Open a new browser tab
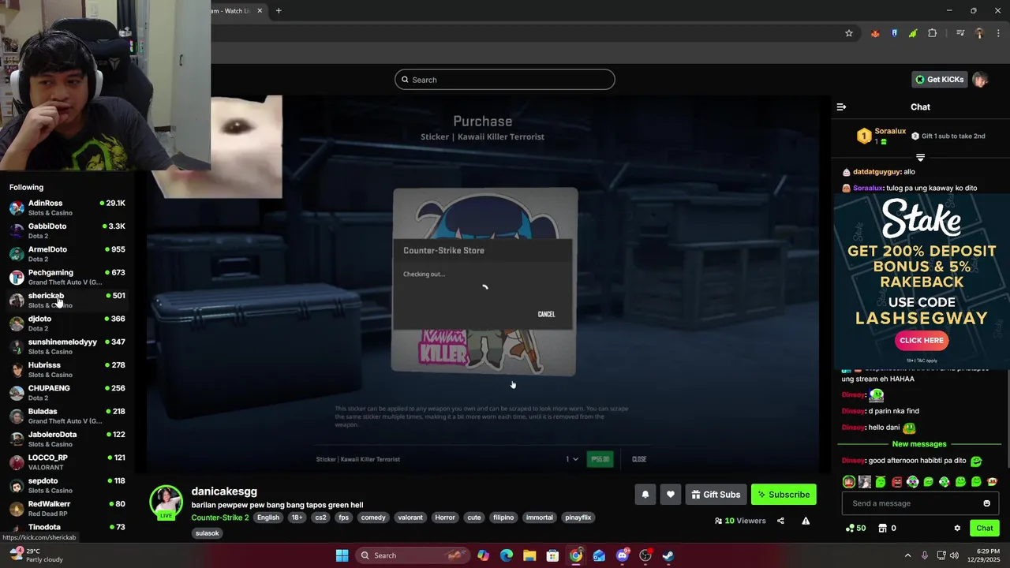Screen dimensions: 1010x568 (x=279, y=11)
